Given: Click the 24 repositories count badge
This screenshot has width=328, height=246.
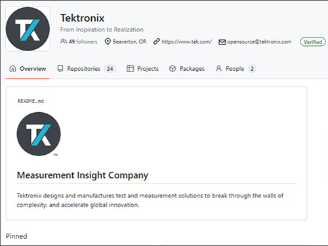Looking at the screenshot, I should click(x=110, y=69).
